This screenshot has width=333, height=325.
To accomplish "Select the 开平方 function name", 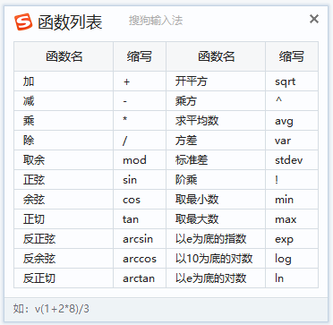I will [192, 81].
